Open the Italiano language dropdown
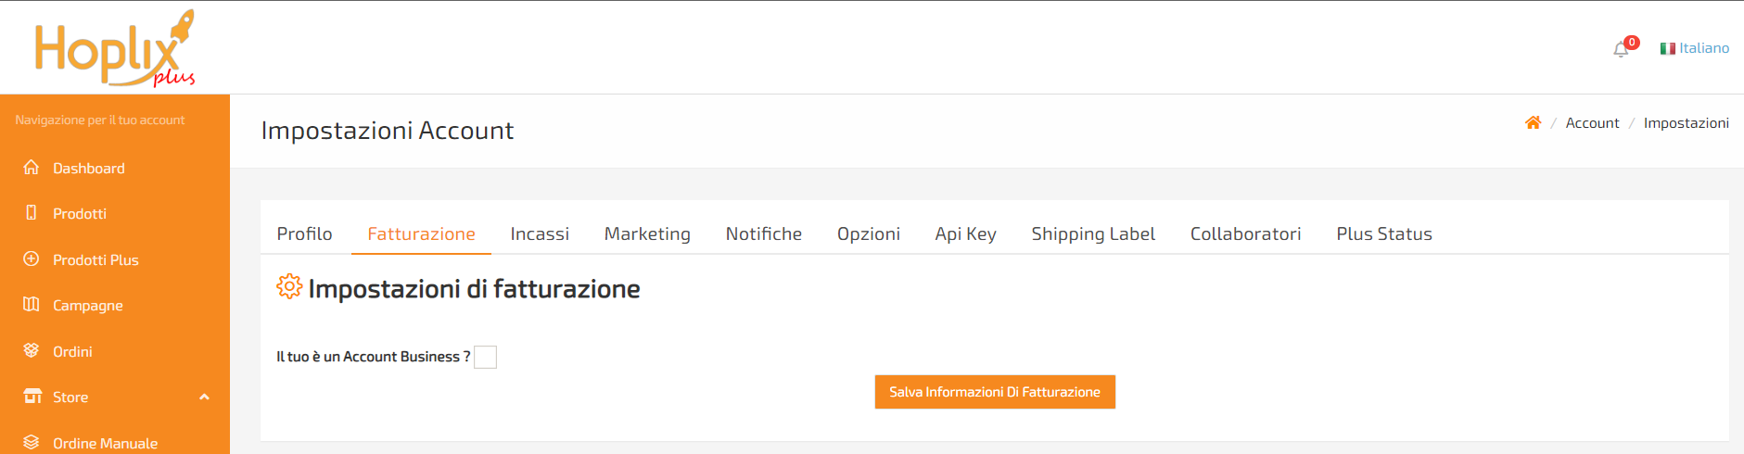 (1694, 48)
